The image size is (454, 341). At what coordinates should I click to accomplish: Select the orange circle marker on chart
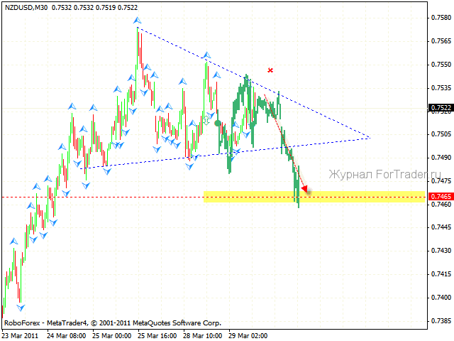(x=217, y=123)
